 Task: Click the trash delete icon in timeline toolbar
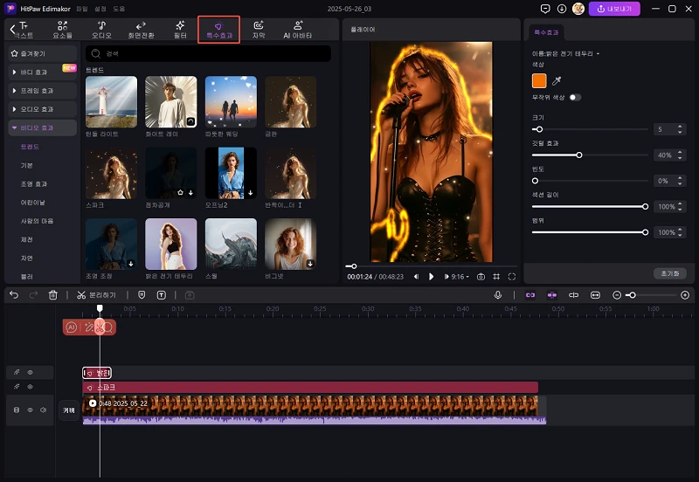coord(52,295)
